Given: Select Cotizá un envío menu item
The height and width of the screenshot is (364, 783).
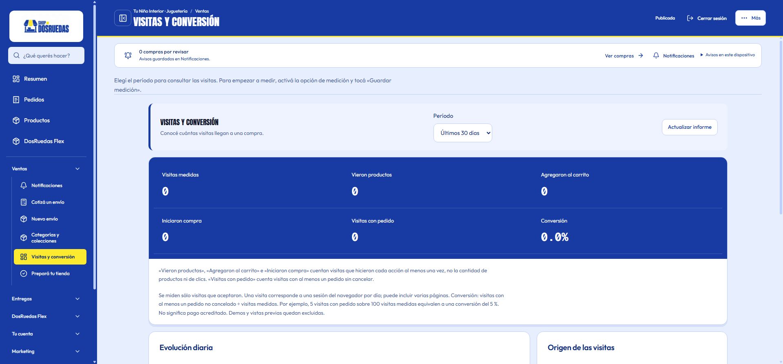Looking at the screenshot, I should (x=50, y=202).
